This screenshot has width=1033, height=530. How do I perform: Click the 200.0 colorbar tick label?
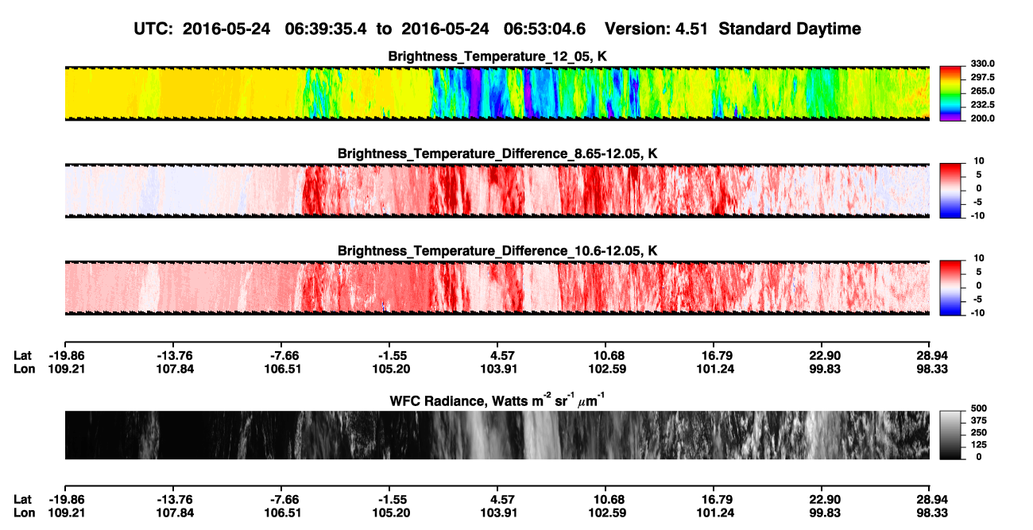(984, 118)
